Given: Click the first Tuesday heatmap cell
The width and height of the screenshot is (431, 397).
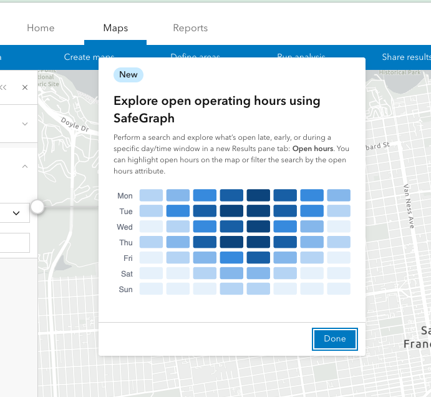Looking at the screenshot, I should point(151,211).
